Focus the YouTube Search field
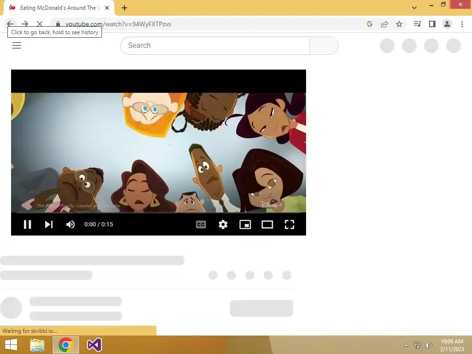The width and height of the screenshot is (472, 354). [215, 46]
